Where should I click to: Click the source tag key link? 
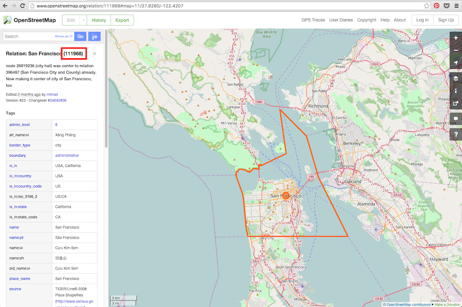coord(15,289)
